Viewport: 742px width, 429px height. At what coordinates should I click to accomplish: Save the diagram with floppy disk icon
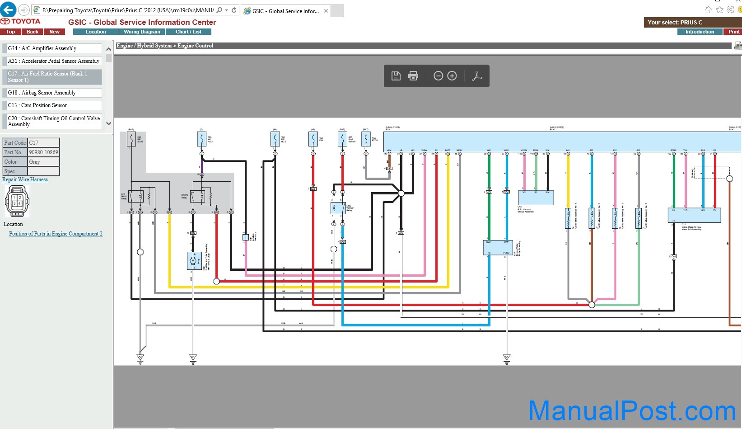click(396, 76)
